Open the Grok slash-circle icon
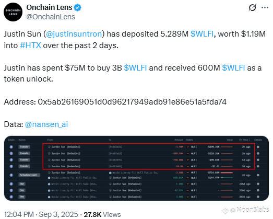Viewport: 273px width, 219px height. coord(252,8)
